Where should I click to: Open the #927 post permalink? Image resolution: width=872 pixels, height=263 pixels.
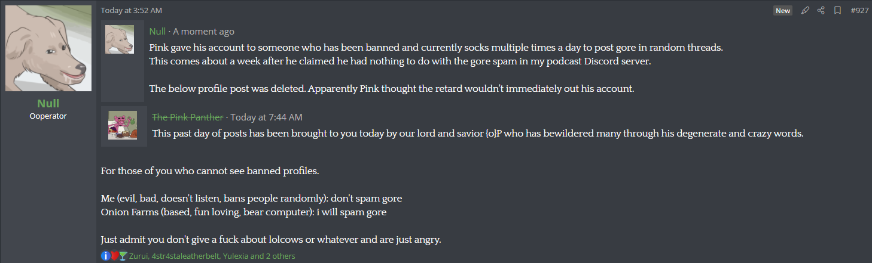tap(859, 11)
